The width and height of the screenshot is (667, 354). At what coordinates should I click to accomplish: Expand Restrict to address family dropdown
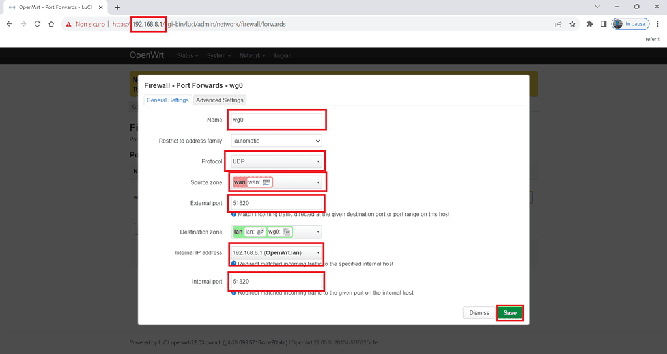pyautogui.click(x=277, y=141)
